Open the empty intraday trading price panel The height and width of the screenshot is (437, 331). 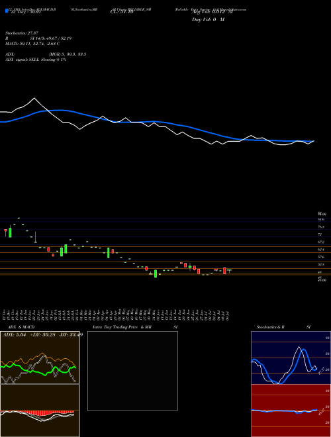(x=132, y=371)
